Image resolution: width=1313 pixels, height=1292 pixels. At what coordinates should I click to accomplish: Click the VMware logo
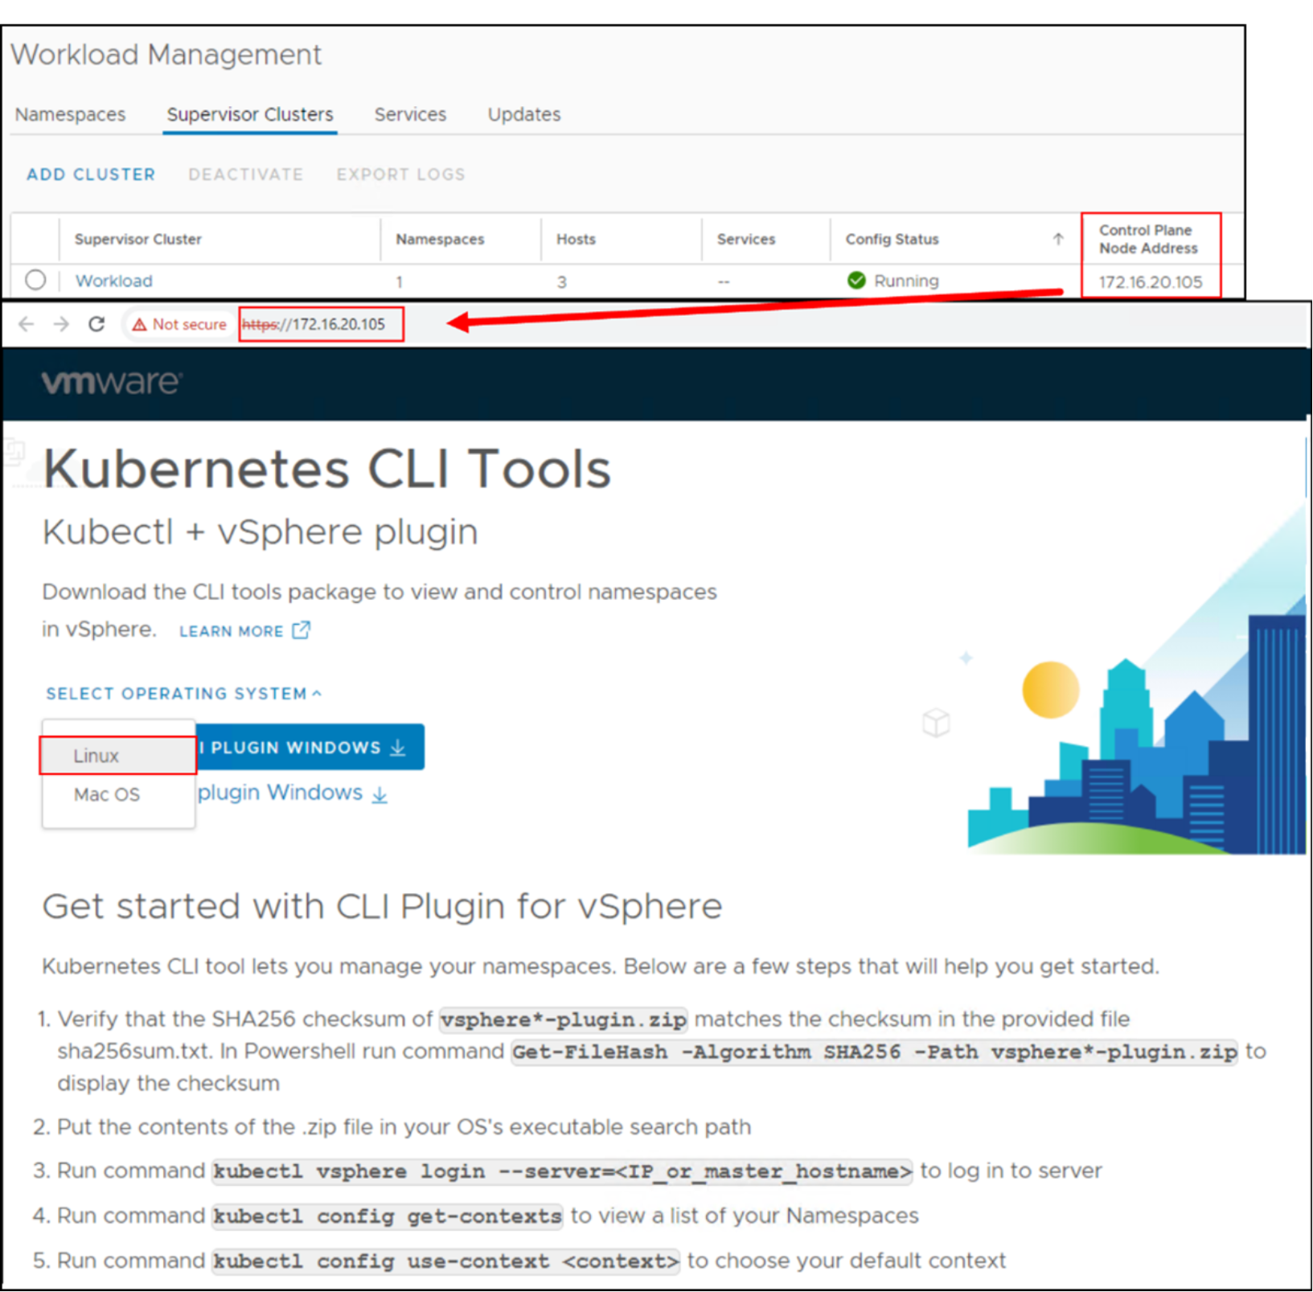112,382
